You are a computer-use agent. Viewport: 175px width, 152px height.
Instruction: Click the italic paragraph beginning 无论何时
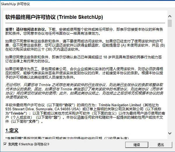tap(84, 91)
